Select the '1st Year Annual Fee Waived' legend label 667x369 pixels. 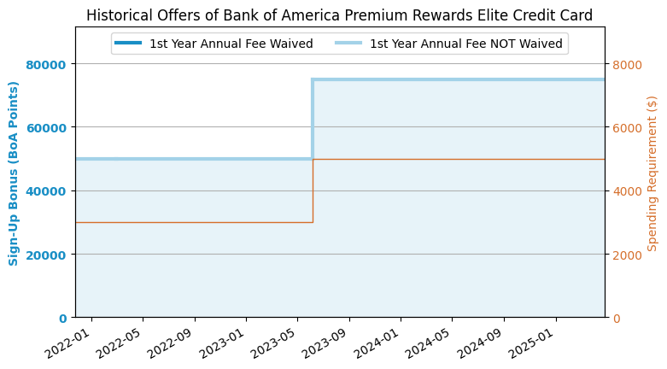(x=231, y=44)
